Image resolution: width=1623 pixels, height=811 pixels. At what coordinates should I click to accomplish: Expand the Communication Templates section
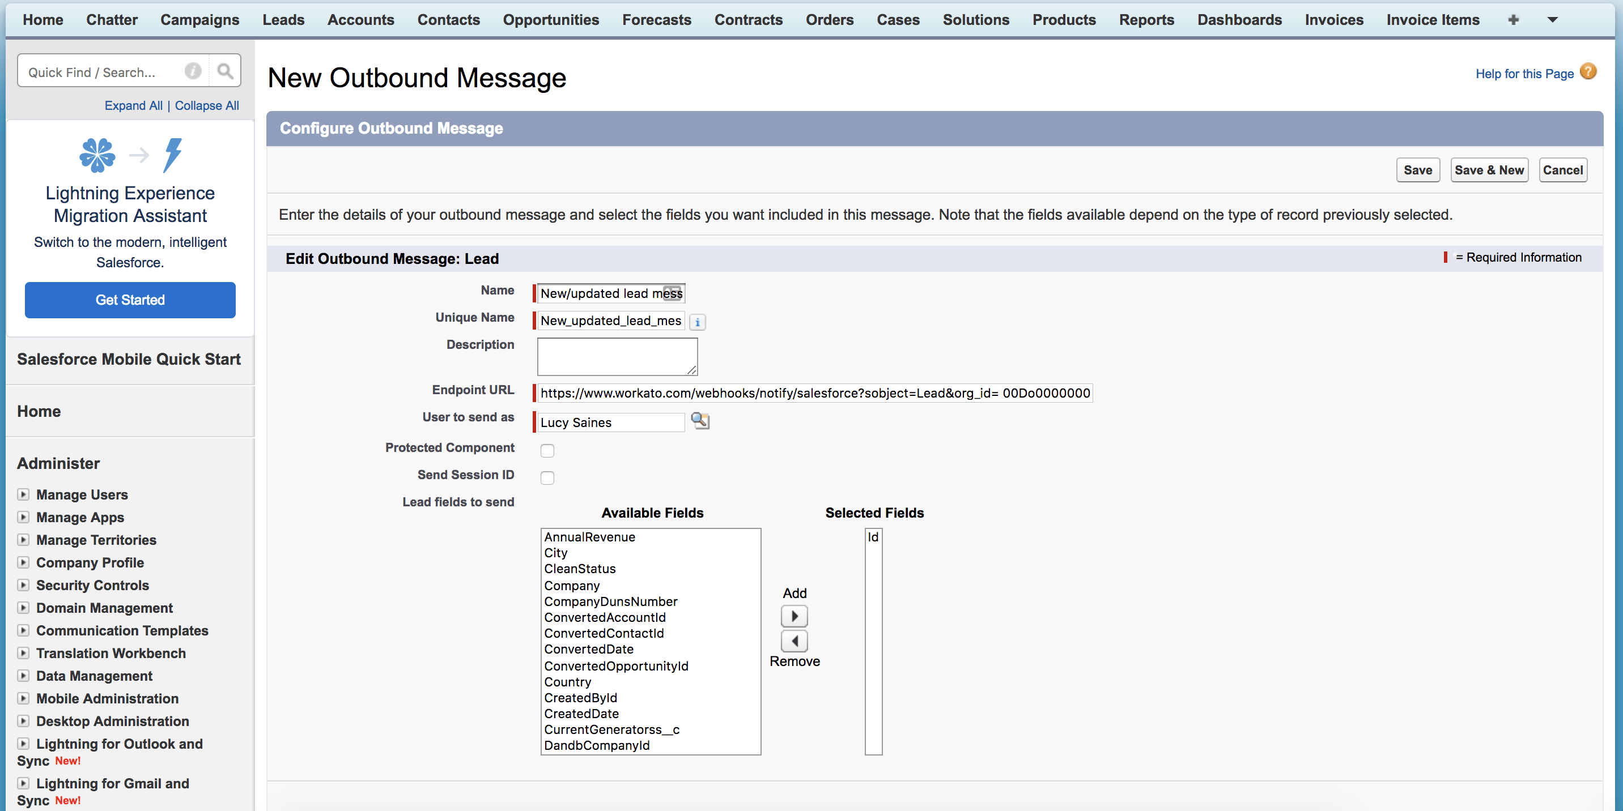point(23,630)
